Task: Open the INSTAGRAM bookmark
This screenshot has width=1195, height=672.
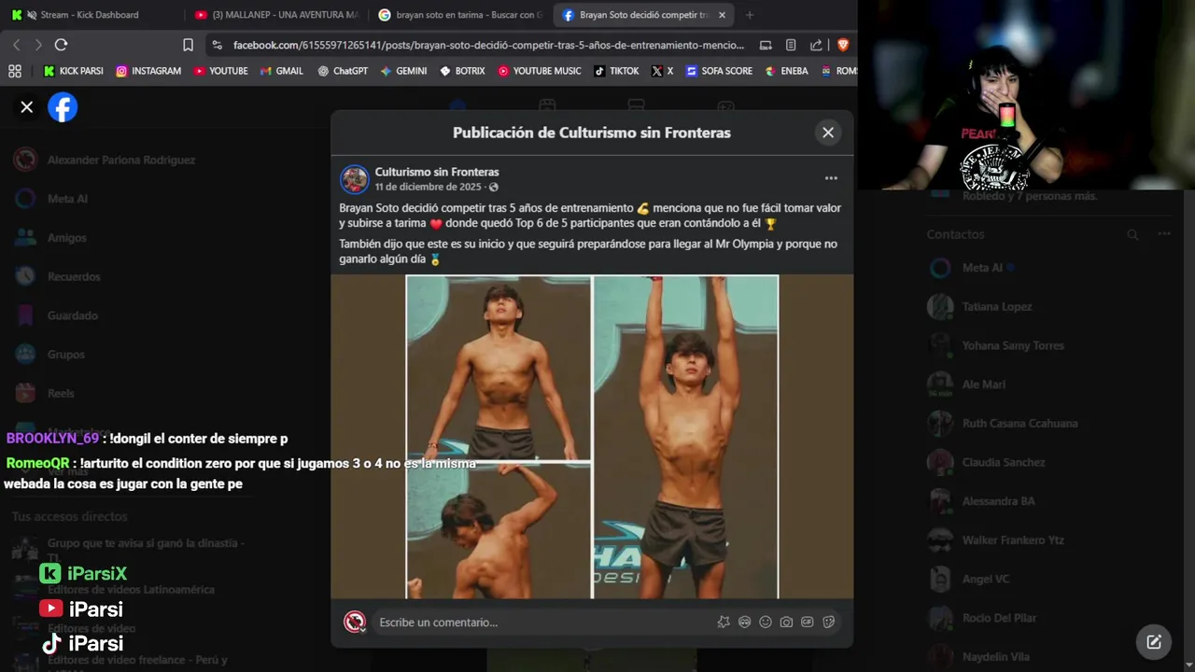Action: click(x=148, y=71)
